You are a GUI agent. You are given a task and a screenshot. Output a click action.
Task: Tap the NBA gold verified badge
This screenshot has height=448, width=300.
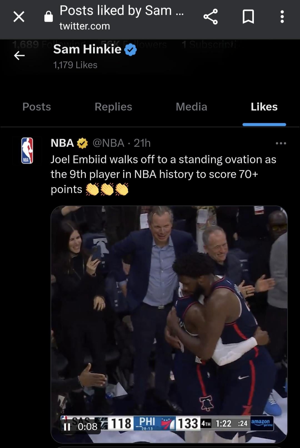[x=82, y=143]
